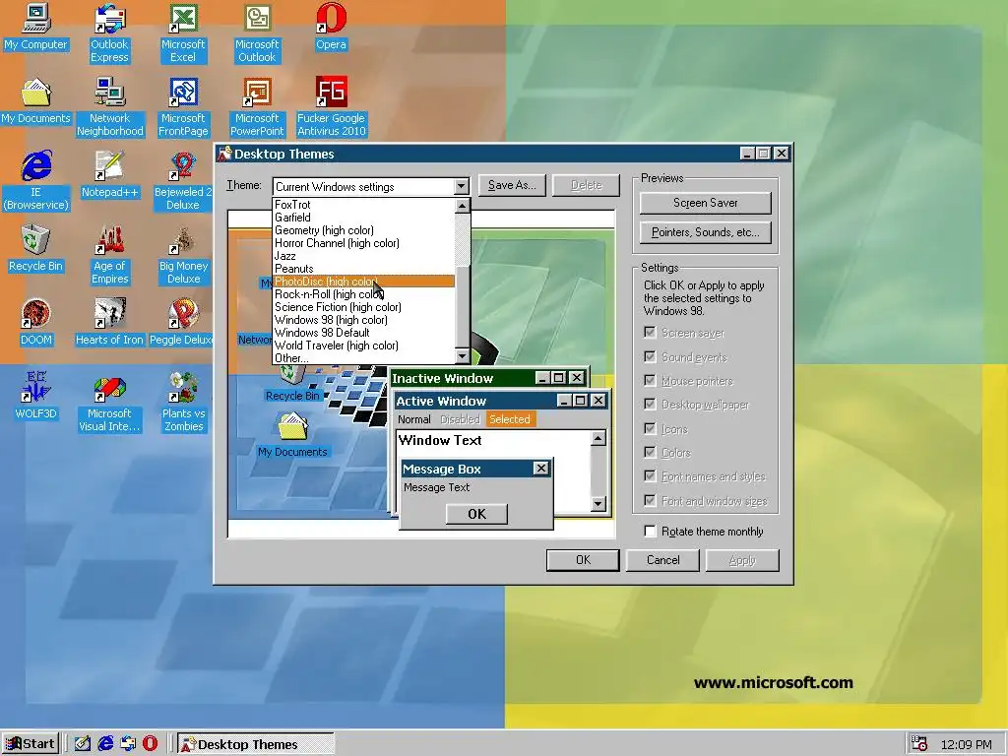The image size is (1008, 756).
Task: Select PhotoDisc (high color) theme
Action: tap(364, 282)
